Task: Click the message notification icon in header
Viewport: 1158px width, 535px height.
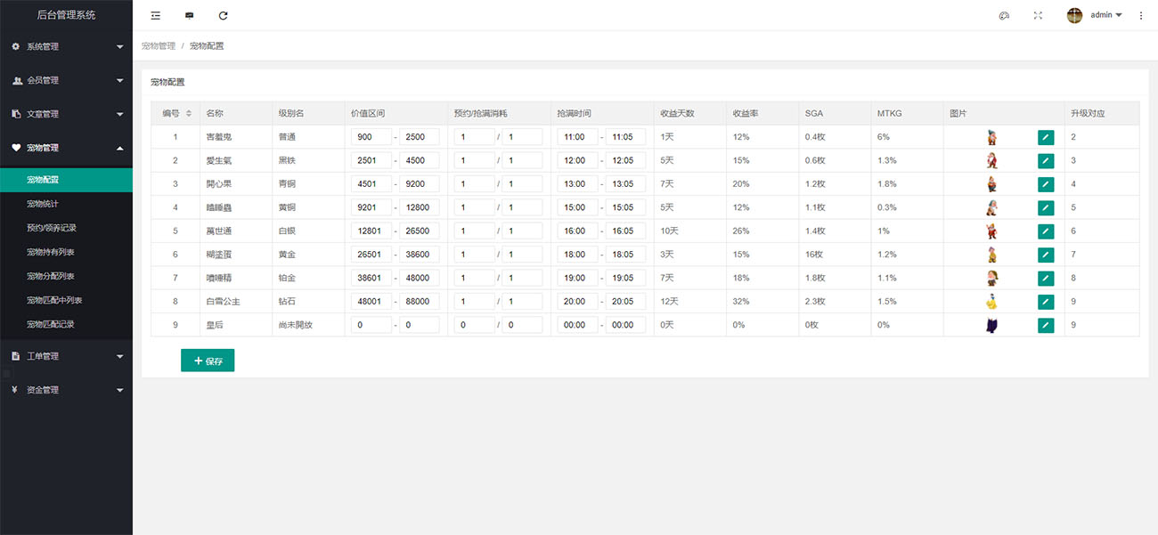Action: 189,15
